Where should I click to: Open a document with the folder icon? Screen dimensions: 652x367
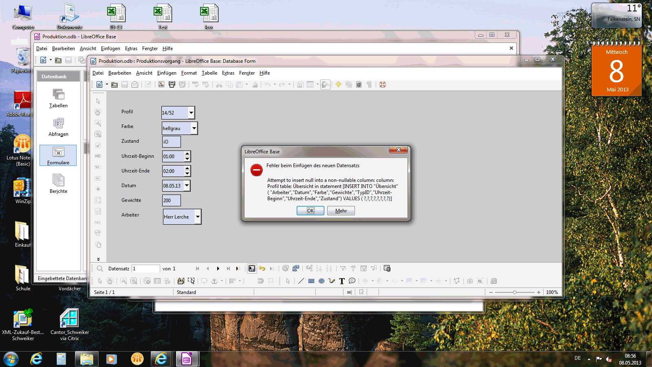pyautogui.click(x=115, y=84)
